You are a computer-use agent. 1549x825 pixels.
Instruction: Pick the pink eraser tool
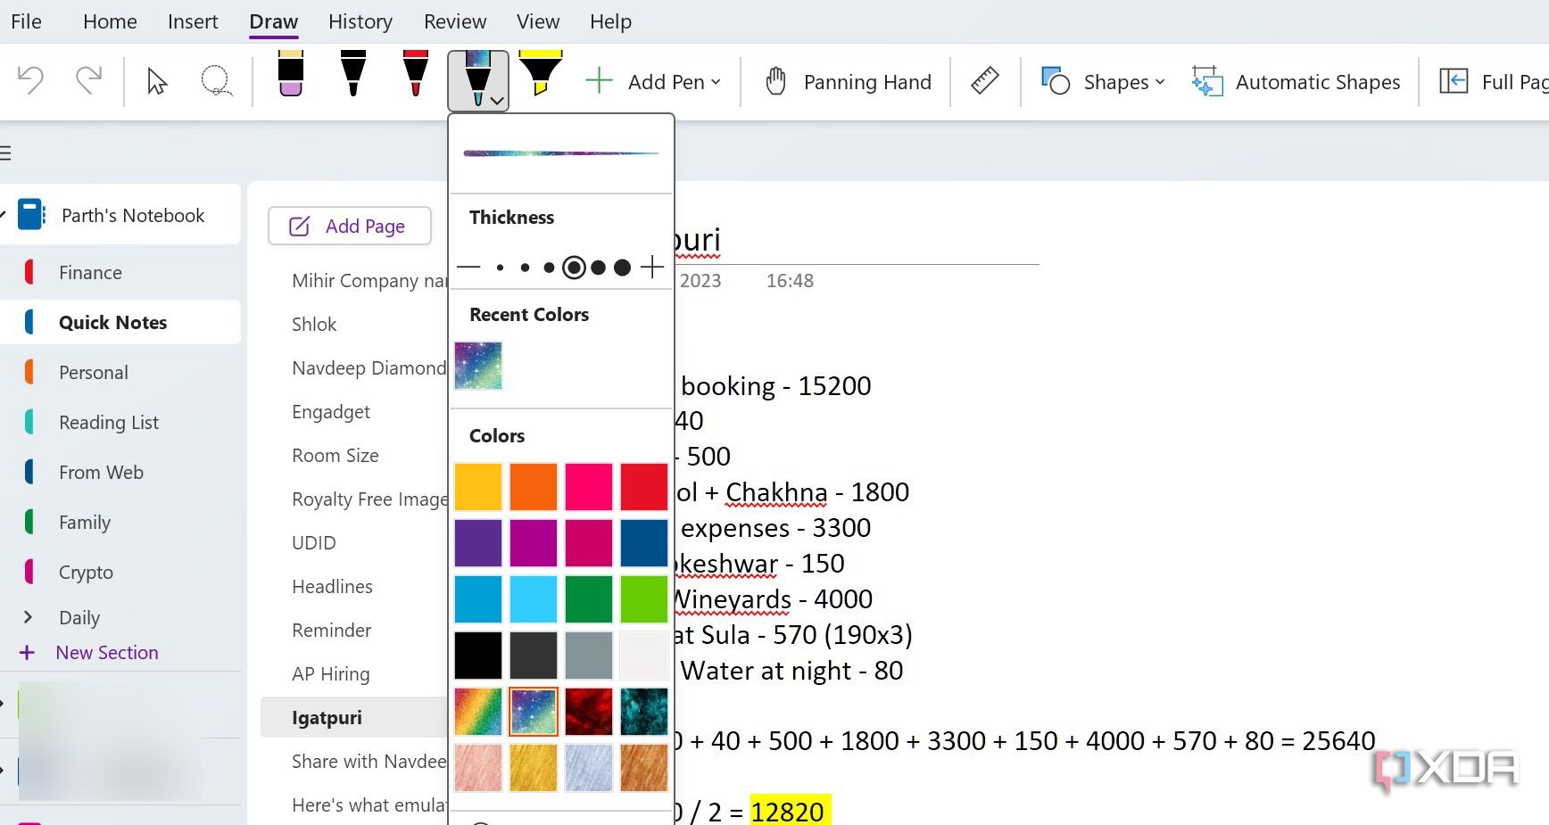(291, 74)
